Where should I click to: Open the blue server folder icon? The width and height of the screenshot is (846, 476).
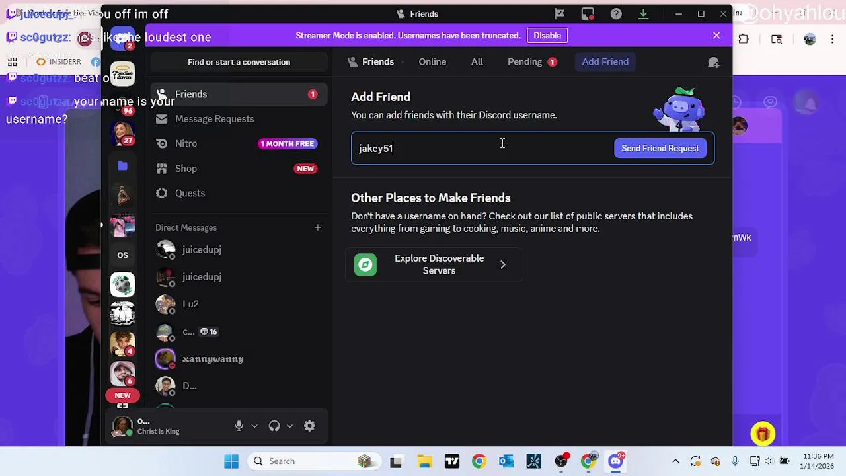click(122, 165)
